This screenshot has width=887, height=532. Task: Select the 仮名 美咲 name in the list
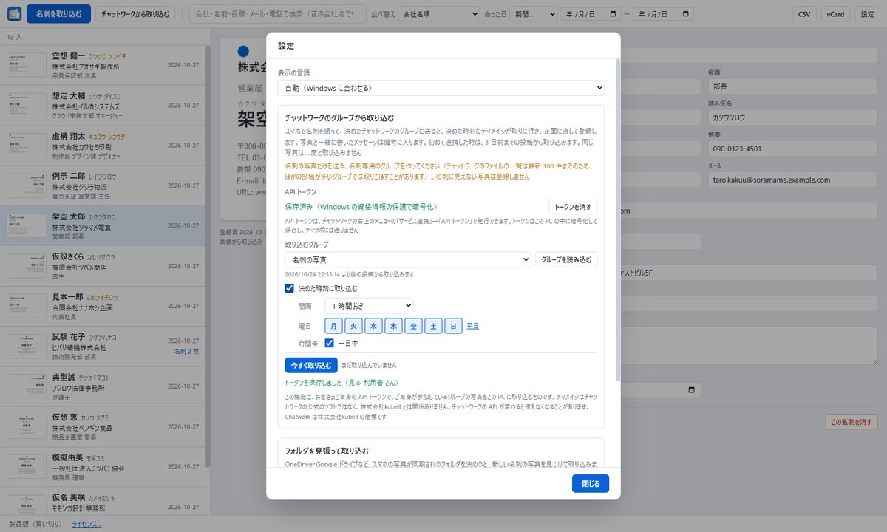tap(69, 498)
